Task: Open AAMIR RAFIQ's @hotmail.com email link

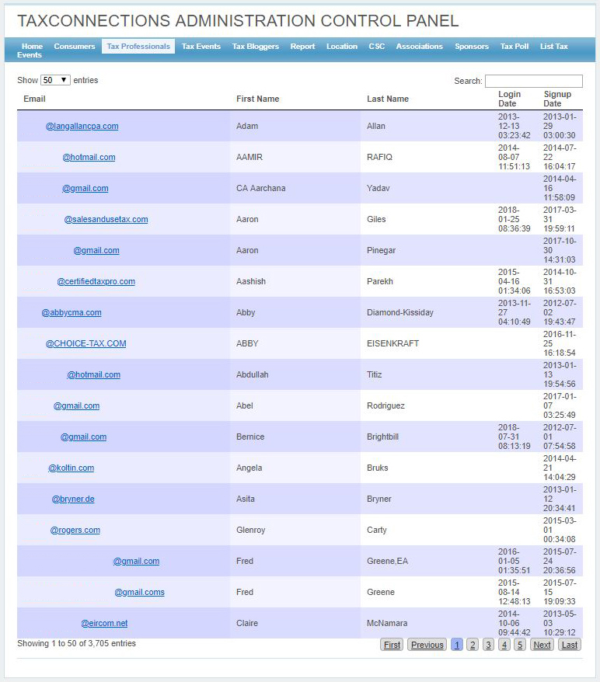Action: (89, 157)
